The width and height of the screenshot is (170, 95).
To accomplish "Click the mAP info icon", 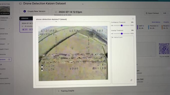I will 143,26.
